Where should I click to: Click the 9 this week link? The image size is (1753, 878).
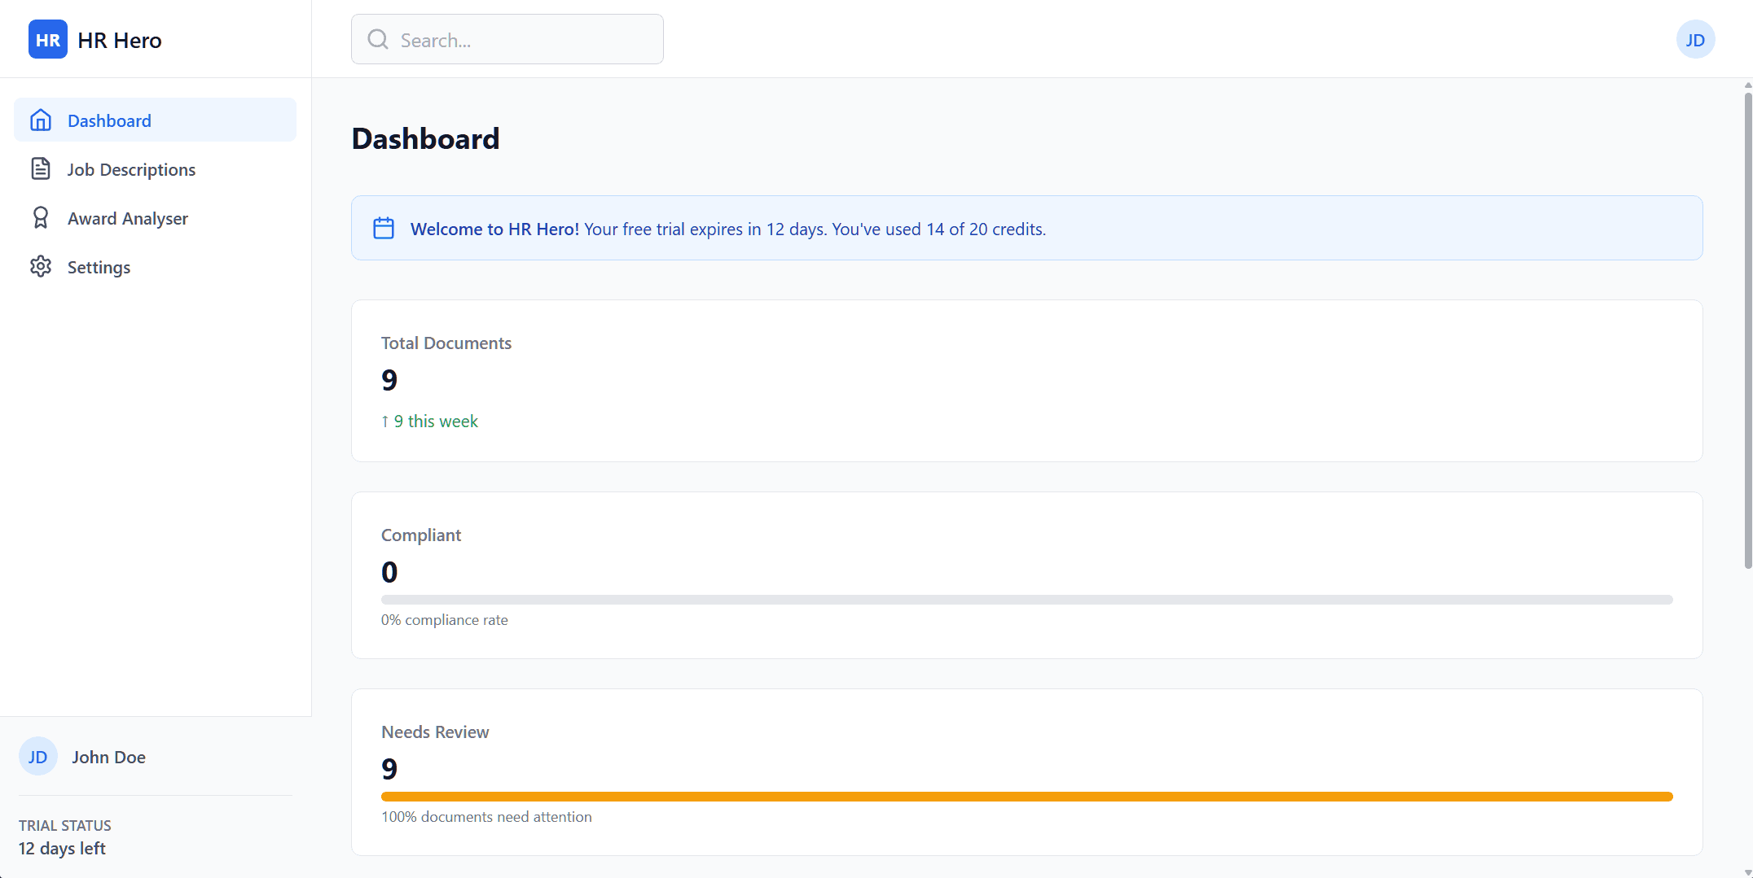(x=429, y=421)
